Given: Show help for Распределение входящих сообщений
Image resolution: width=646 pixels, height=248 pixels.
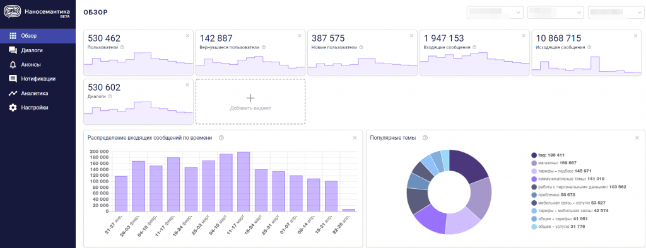Looking at the screenshot, I should 221,138.
